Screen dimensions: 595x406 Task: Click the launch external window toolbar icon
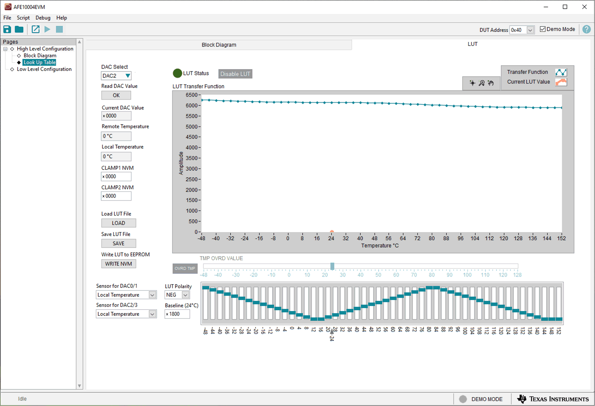point(35,29)
